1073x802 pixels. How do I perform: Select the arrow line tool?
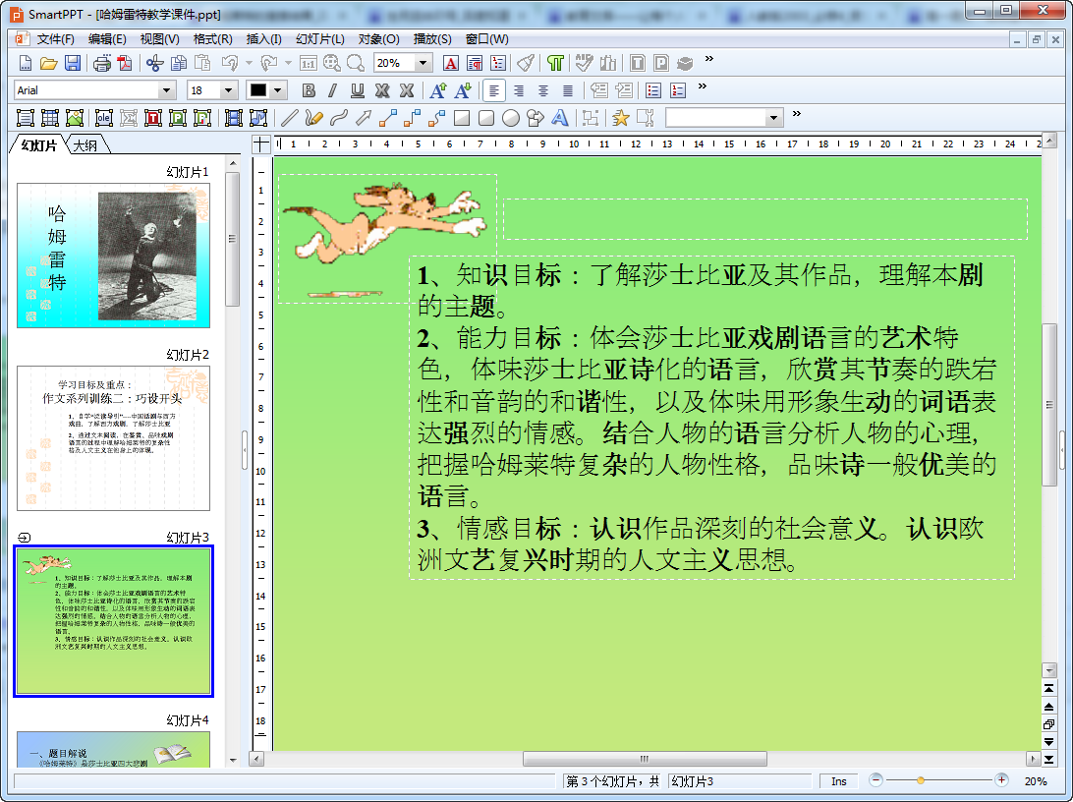(x=364, y=118)
